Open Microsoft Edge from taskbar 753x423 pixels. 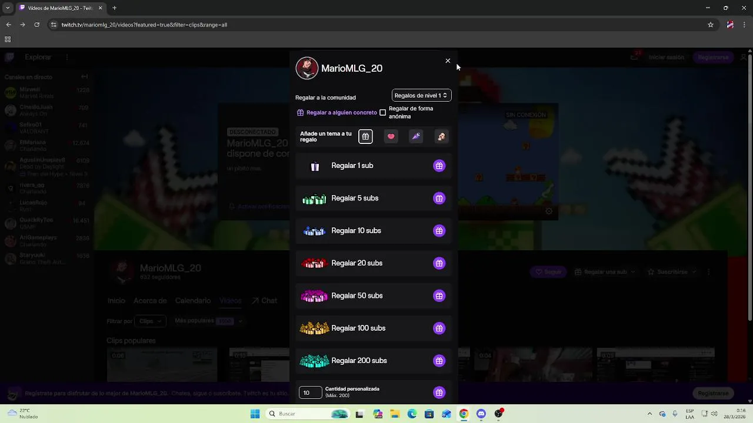tap(412, 414)
